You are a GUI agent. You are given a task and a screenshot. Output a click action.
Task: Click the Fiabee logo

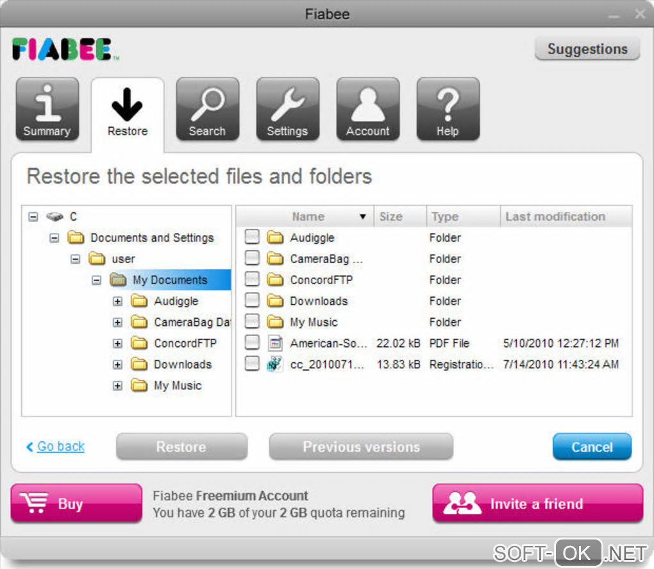pyautogui.click(x=65, y=49)
